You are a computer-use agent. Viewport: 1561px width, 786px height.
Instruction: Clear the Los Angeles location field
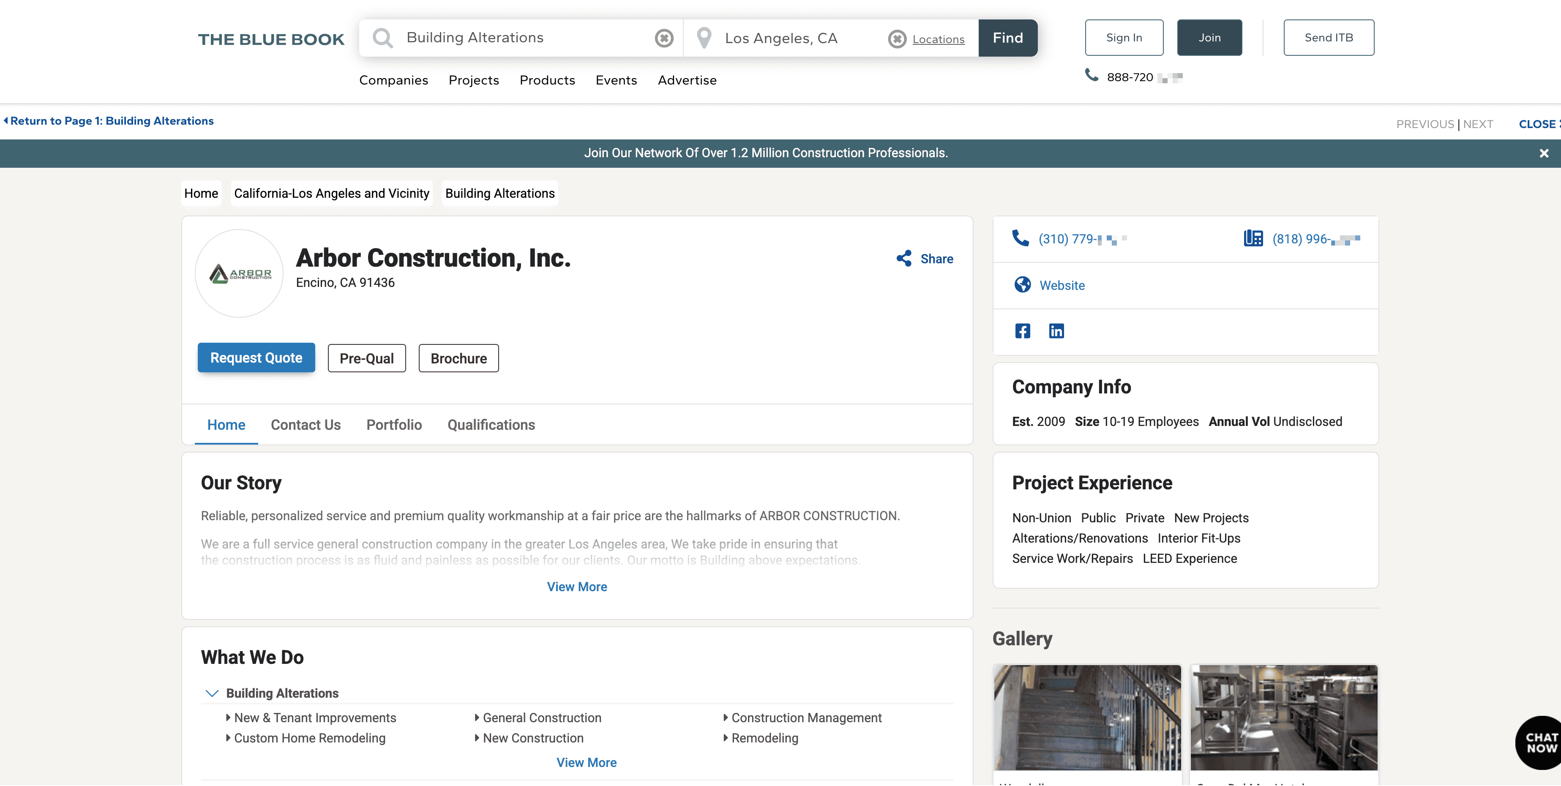point(897,39)
